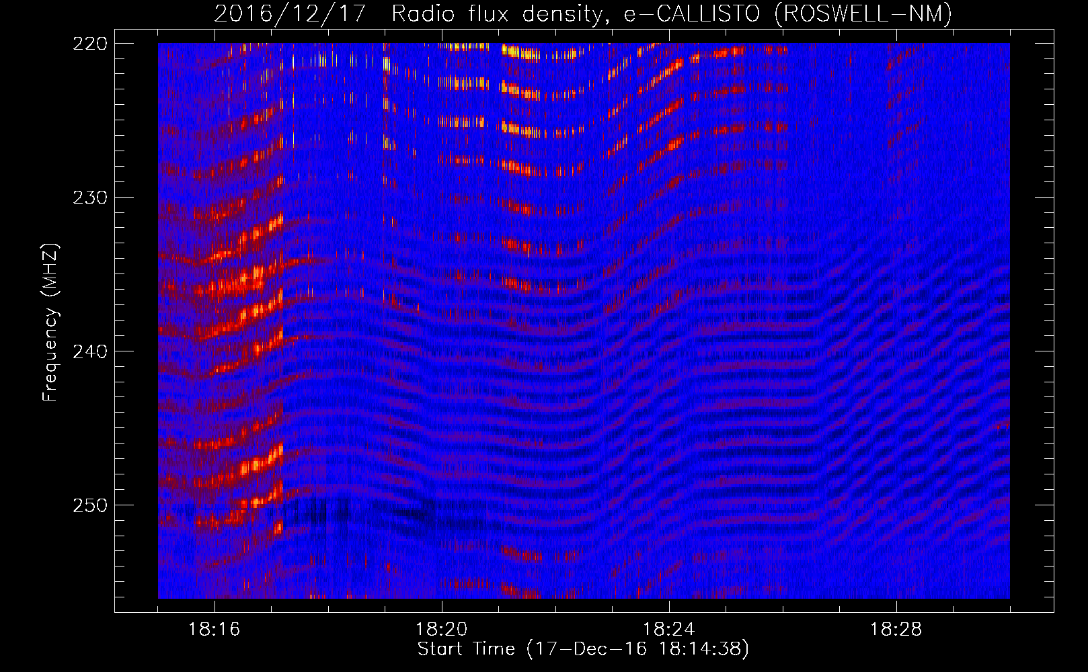Click the 18:28 time tick label
The image size is (1088, 672).
896,630
